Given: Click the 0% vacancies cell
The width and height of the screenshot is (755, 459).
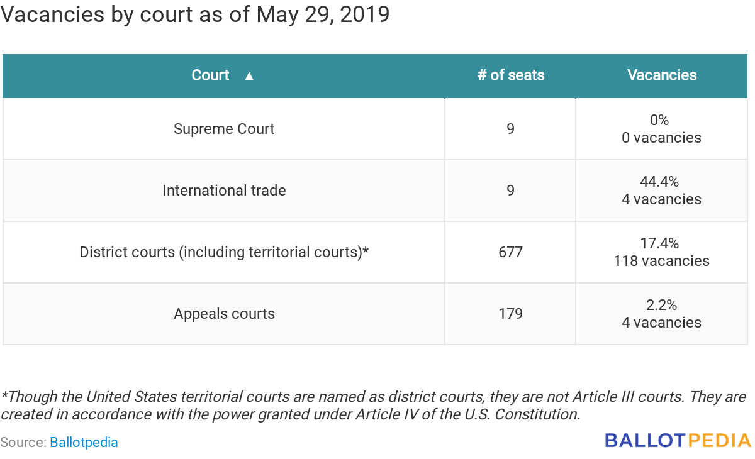Looking at the screenshot, I should 662,129.
